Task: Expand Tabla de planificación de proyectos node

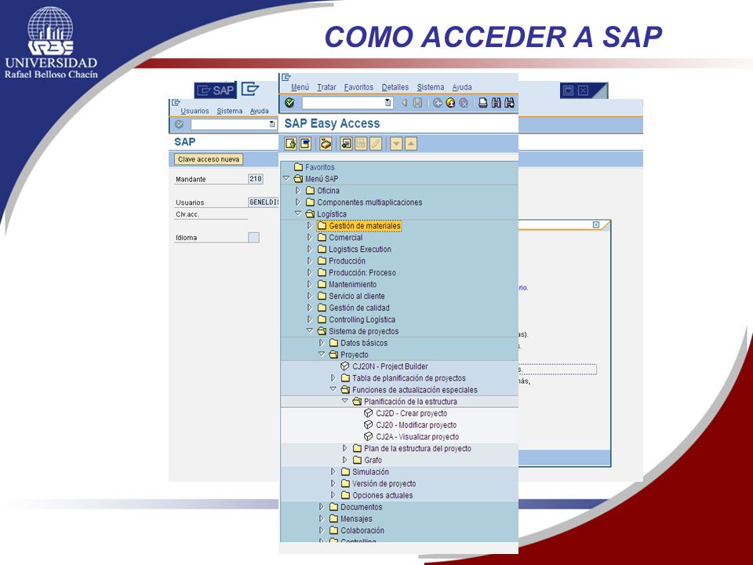Action: [x=333, y=377]
